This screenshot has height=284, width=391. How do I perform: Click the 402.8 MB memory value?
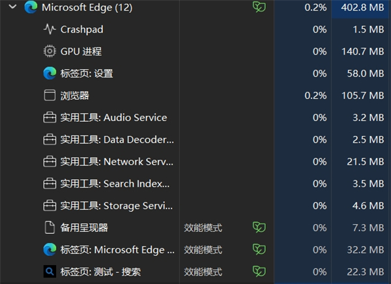point(359,8)
